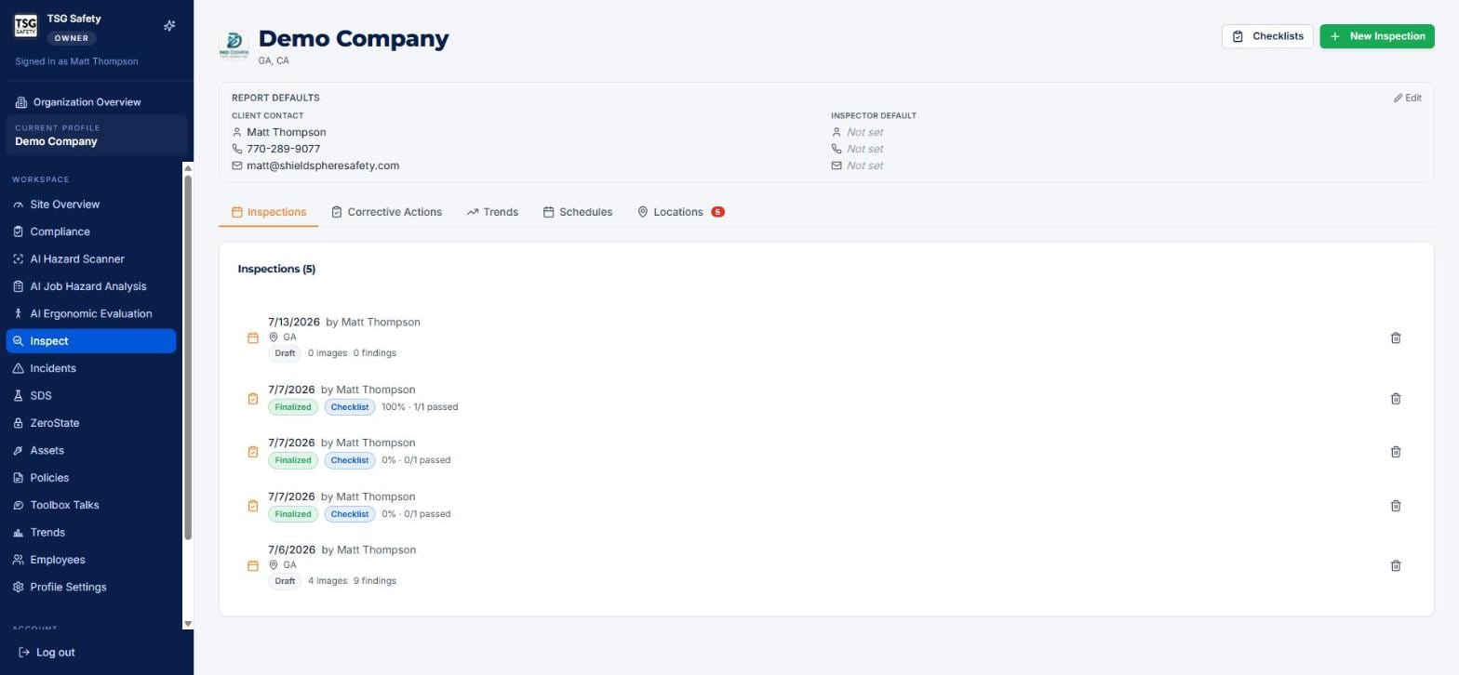
Task: Click the Checklist badge on 100% inspection
Action: 350,407
